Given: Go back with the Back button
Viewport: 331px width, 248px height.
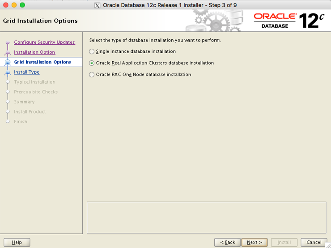Looking at the screenshot, I should click(x=227, y=242).
